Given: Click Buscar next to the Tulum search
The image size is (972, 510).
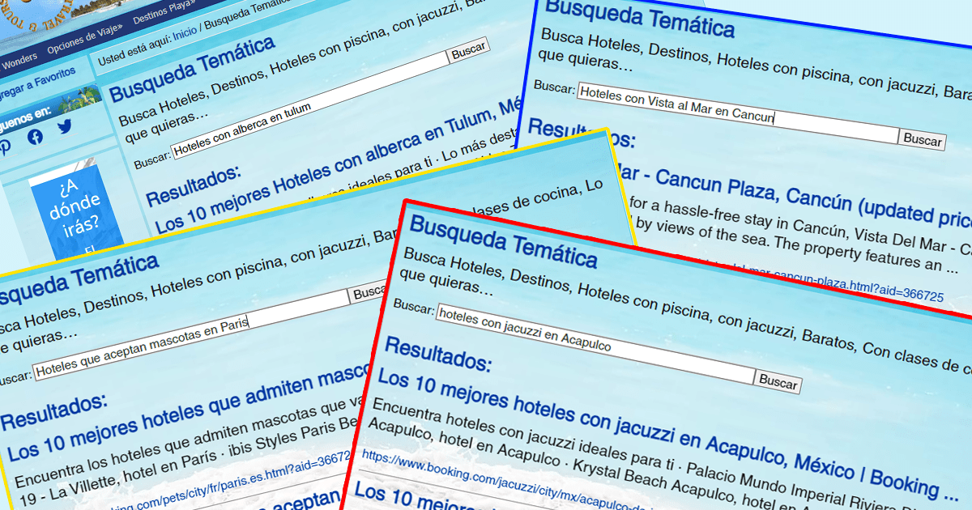Looking at the screenshot, I should (x=468, y=52).
